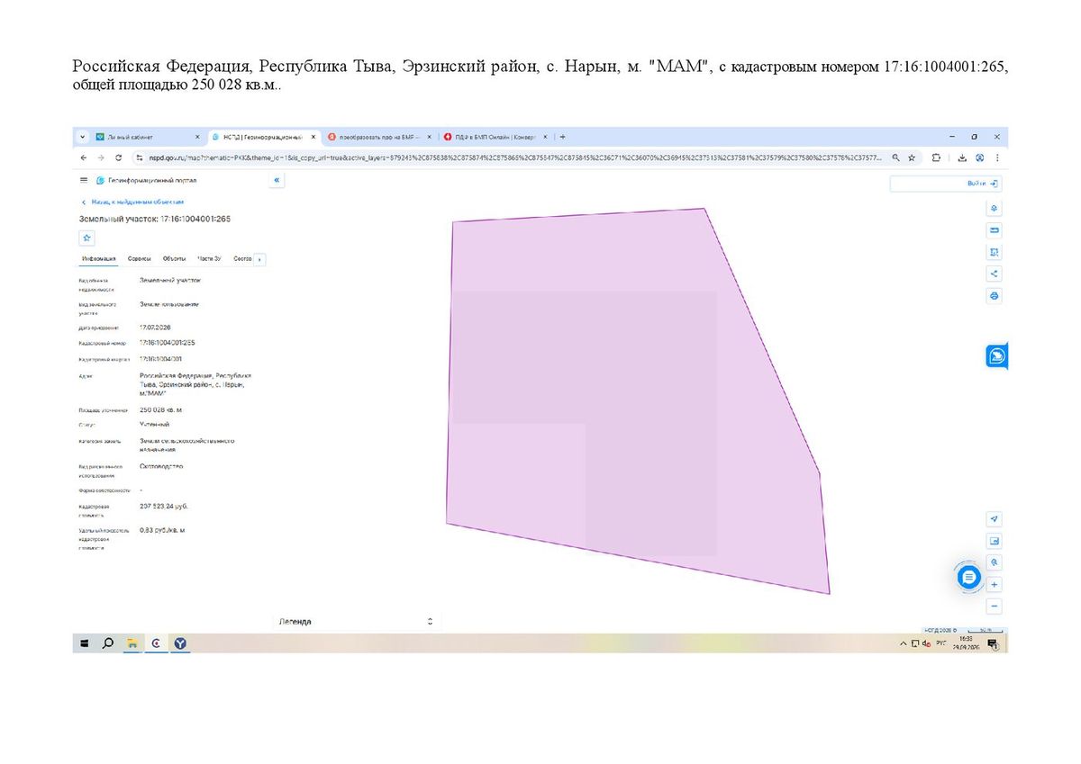Add the land plot to favorites star
The width and height of the screenshot is (1081, 764).
(x=86, y=238)
